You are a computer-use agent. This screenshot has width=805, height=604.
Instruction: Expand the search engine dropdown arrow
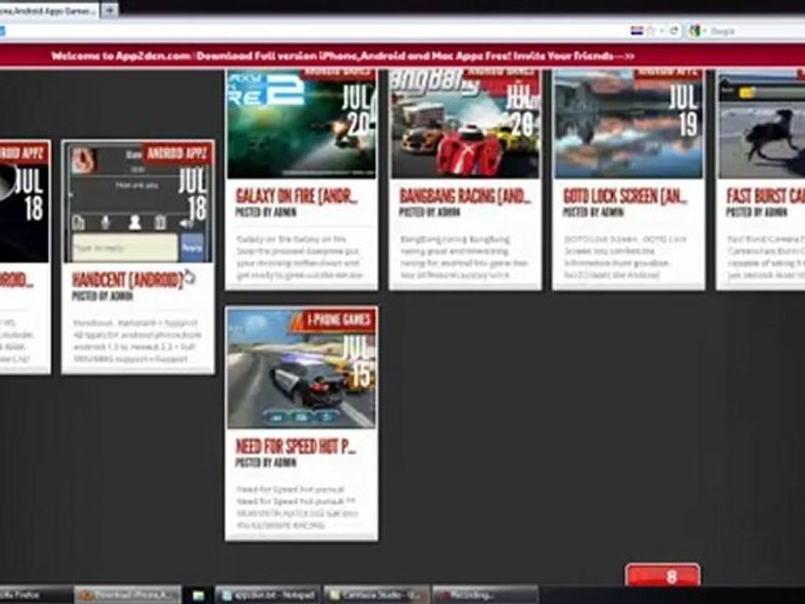704,31
